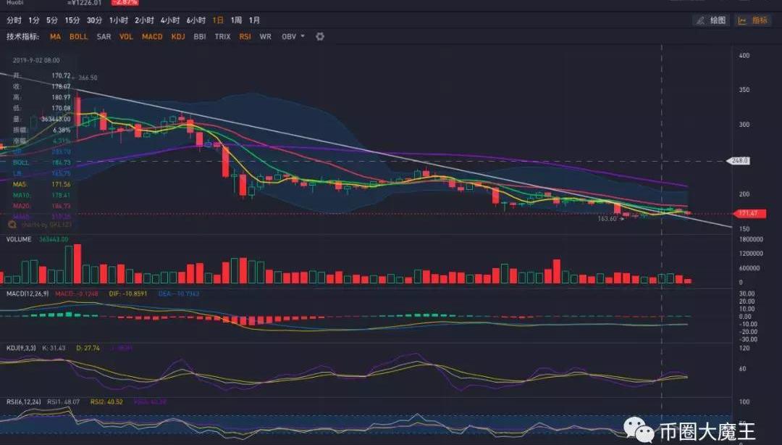Click the chart provider logo under the legend
Image resolution: width=782 pixels, height=445 pixels.
tap(17, 225)
